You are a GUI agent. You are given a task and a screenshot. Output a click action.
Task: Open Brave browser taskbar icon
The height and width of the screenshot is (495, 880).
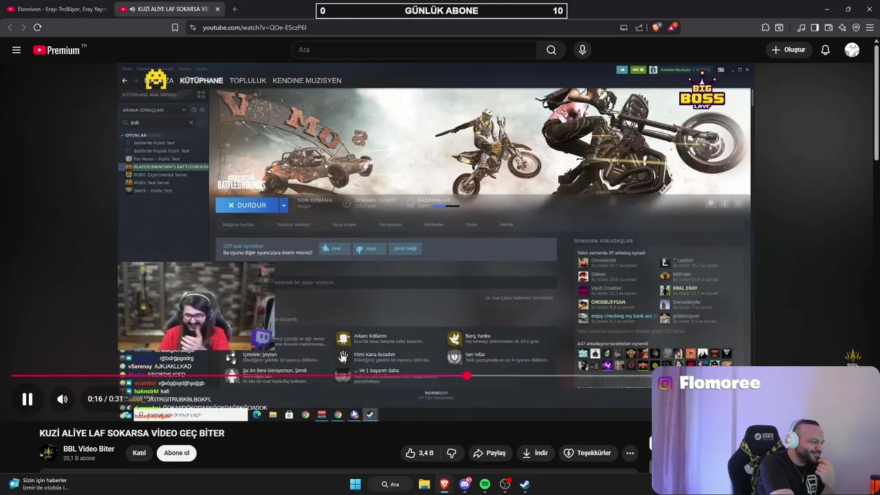(445, 484)
